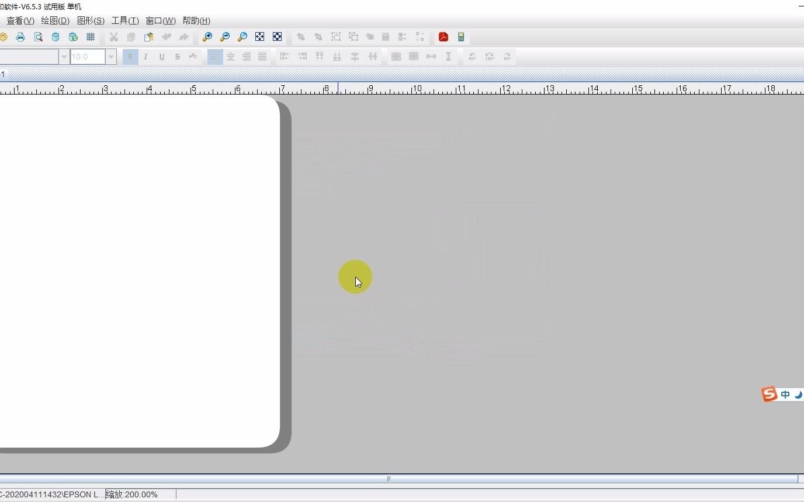Open the 查看(V) menu
Viewport: 804px width, 502px height.
click(x=20, y=20)
